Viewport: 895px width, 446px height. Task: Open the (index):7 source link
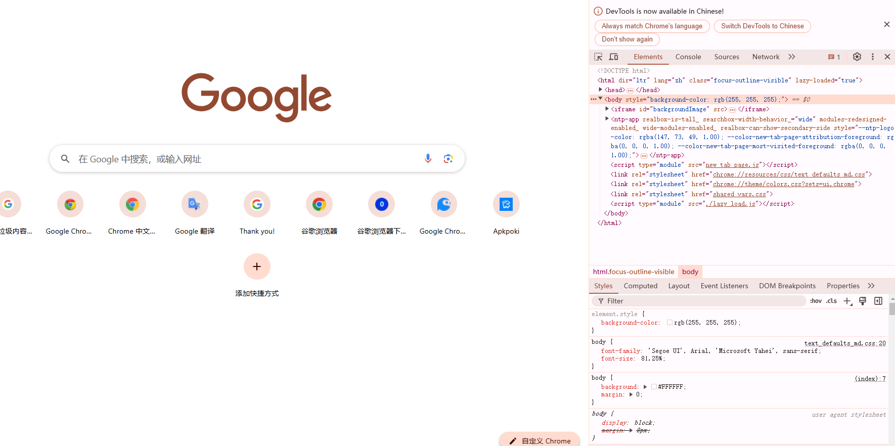point(870,379)
